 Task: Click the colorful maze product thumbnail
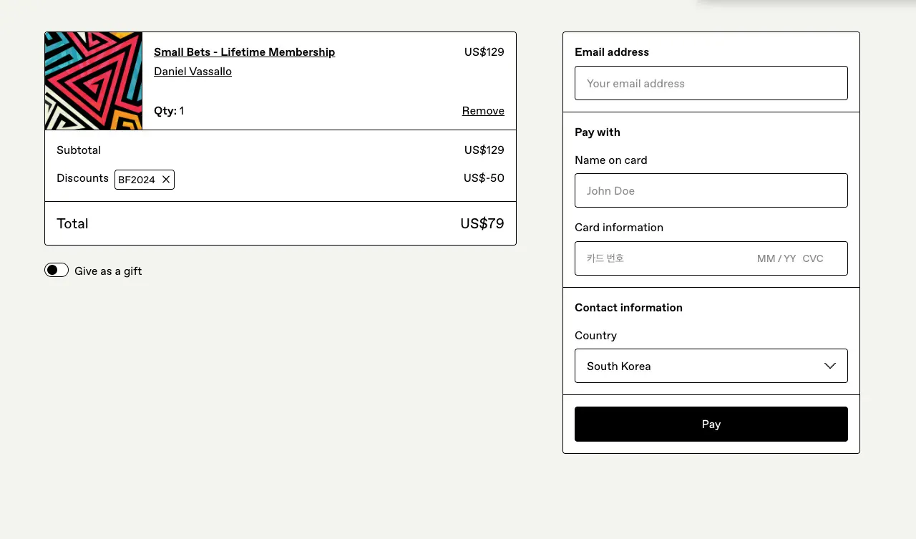pos(94,81)
